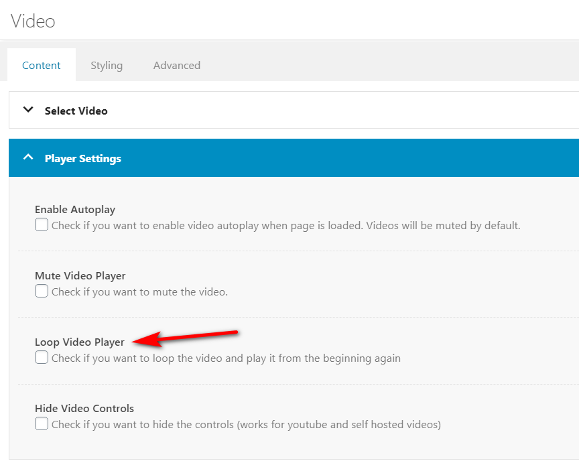The image size is (579, 465).
Task: Click the Hide Video Controls label
Action: [x=84, y=409]
